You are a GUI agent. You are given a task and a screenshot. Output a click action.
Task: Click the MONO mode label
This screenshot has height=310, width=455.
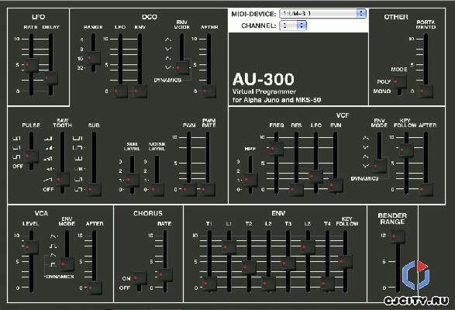pos(382,91)
